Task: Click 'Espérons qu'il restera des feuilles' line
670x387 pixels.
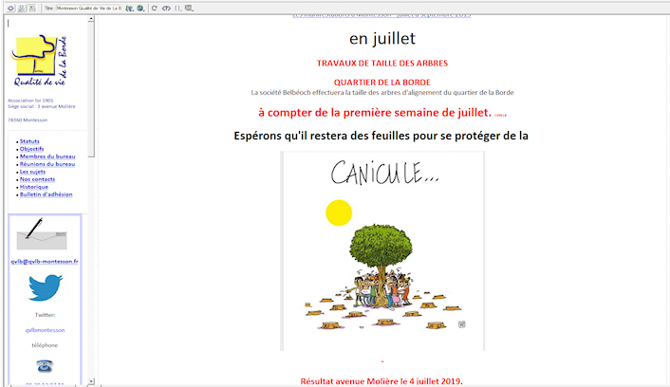Action: click(x=382, y=136)
